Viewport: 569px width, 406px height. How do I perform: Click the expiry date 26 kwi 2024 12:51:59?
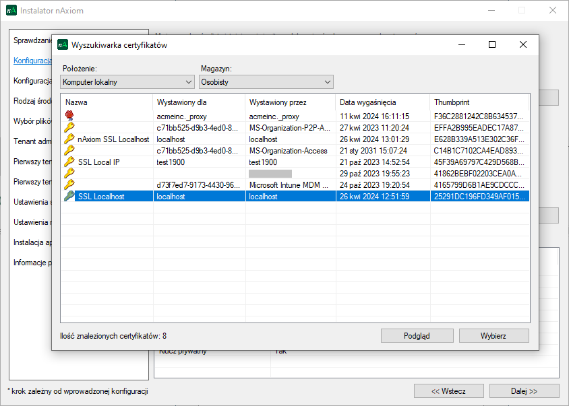374,197
